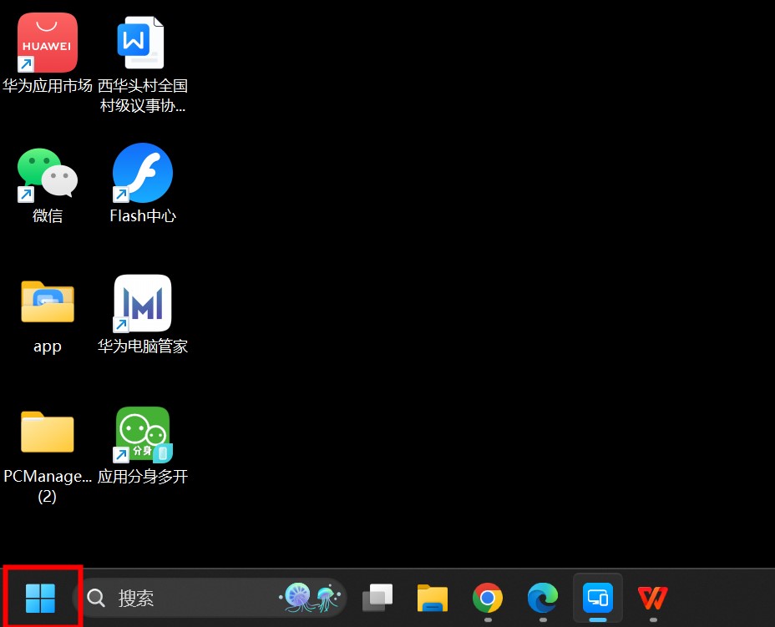
Task: Click the magnifier icon in search box
Action: tap(96, 598)
